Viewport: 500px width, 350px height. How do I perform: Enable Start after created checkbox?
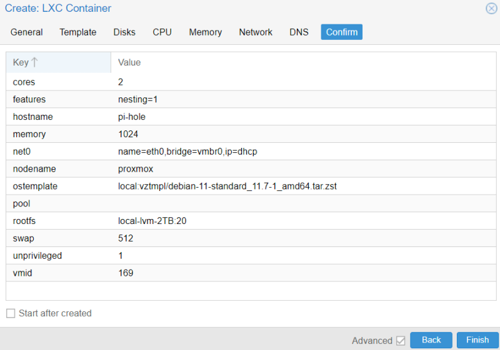click(x=11, y=313)
